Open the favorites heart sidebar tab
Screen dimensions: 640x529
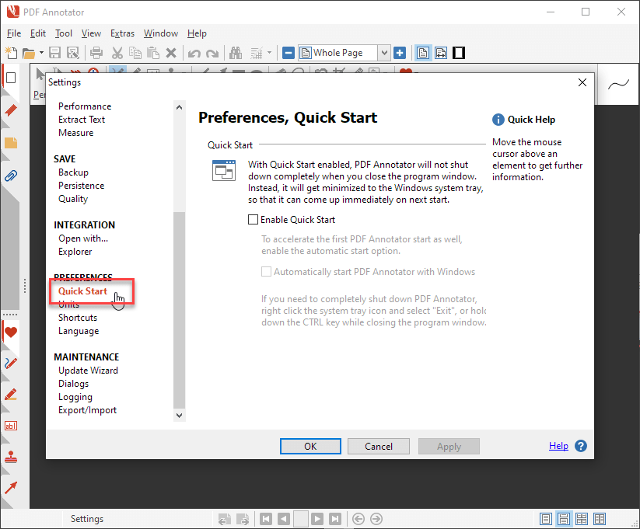pos(11,332)
